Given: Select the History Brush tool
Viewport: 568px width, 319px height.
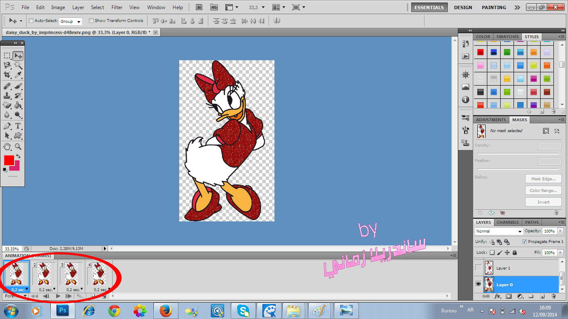Looking at the screenshot, I should (x=18, y=96).
